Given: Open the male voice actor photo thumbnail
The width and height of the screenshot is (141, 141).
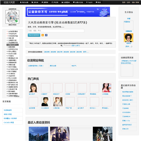Looking at the screenshot, I should click(x=46, y=101).
